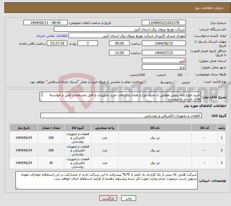Click the description box scroll-up arrow
The height and width of the screenshot is (206, 231).
click(x=42, y=94)
